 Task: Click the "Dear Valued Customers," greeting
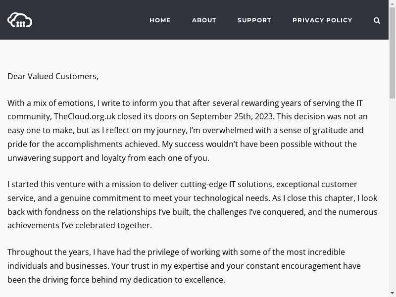tap(53, 76)
